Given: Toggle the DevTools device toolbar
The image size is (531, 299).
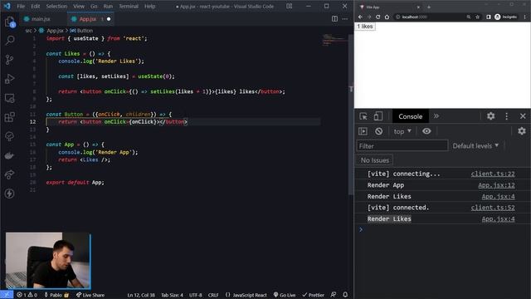Looking at the screenshot, I should (378, 116).
